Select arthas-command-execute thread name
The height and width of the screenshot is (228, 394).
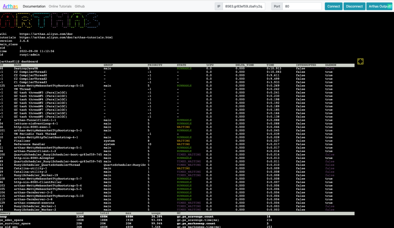[x=34, y=203]
